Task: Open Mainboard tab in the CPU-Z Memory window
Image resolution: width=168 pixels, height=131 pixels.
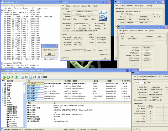Action: click(133, 31)
